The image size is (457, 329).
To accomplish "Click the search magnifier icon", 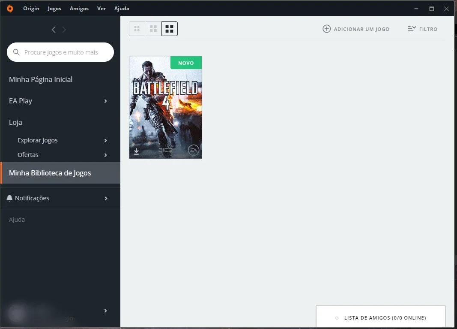I will (16, 52).
